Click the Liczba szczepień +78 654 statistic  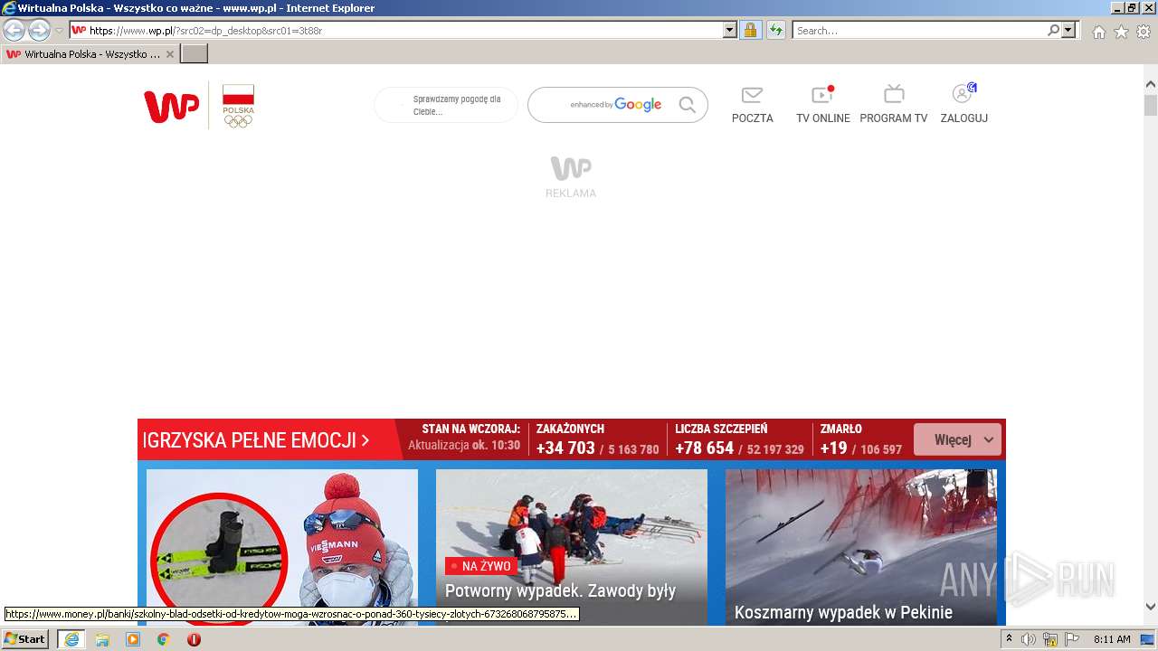click(x=739, y=439)
